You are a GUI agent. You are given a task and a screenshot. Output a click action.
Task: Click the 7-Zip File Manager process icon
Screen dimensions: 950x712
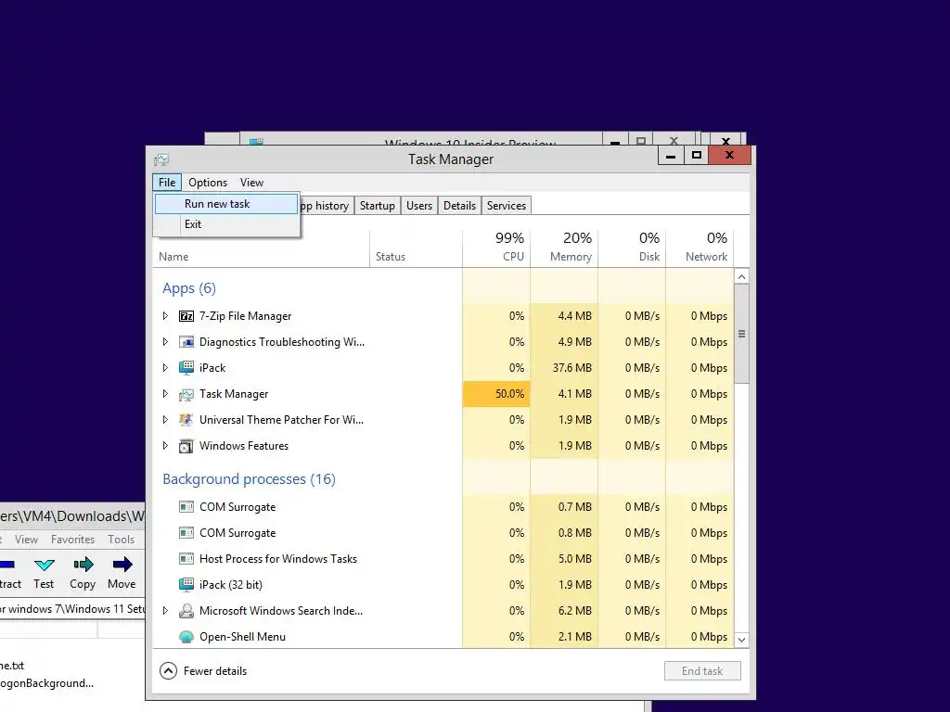coord(186,316)
